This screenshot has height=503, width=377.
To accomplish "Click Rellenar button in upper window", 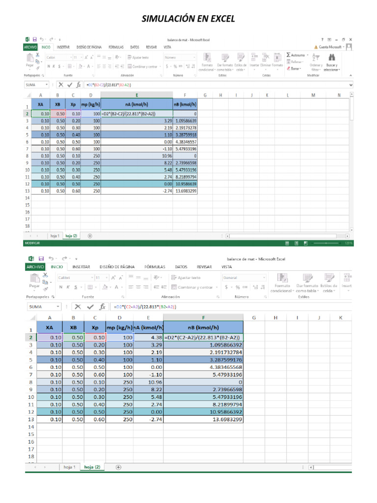I will tap(295, 61).
